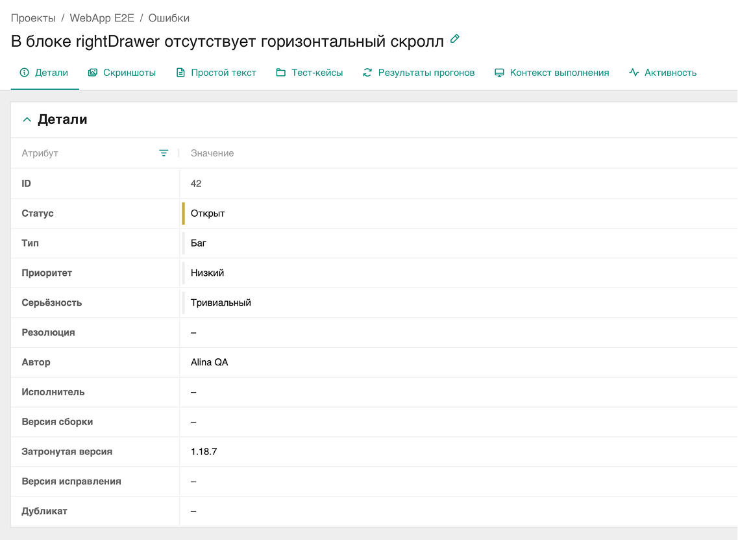Open the Тип dropdown showing Баг
The image size is (738, 540).
(x=459, y=243)
